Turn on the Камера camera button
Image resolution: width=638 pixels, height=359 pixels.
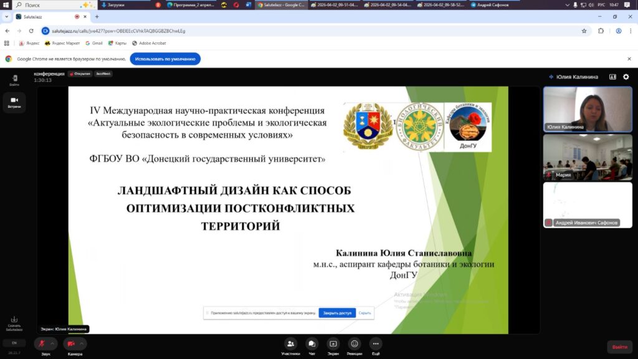71,343
